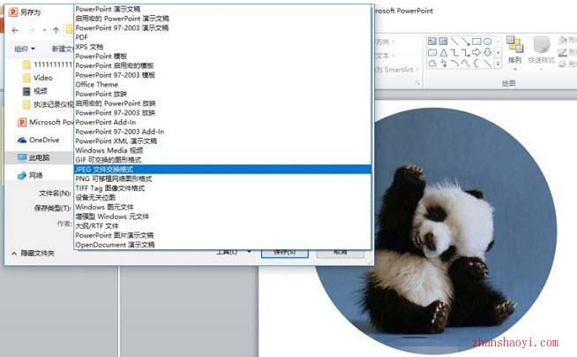This screenshot has height=357, width=577.
Task: Open the 快速样式 quick styles gallery
Action: click(x=542, y=51)
